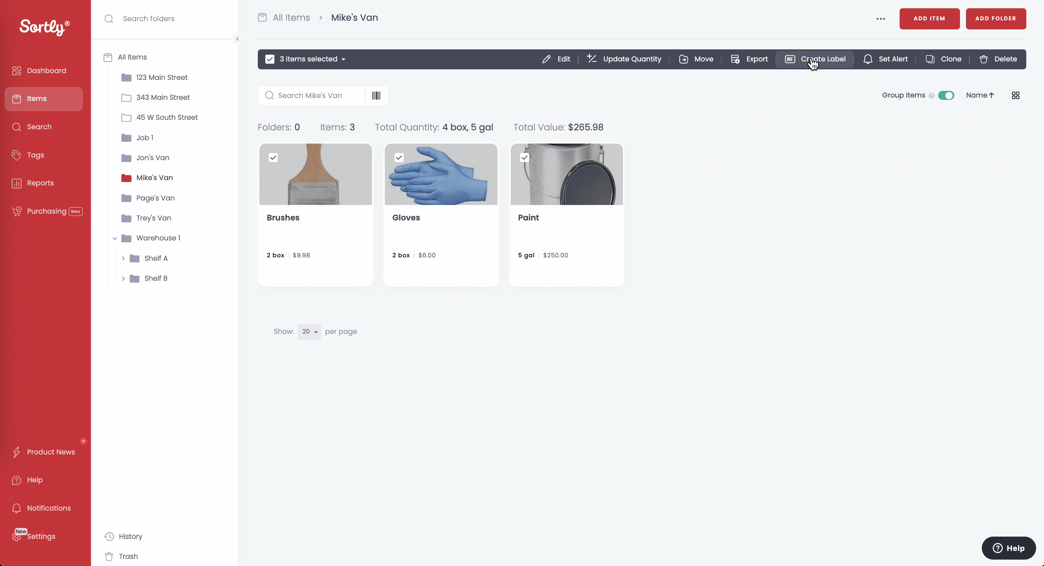Open Reports in the left sidebar
This screenshot has width=1044, height=566.
pyautogui.click(x=40, y=183)
